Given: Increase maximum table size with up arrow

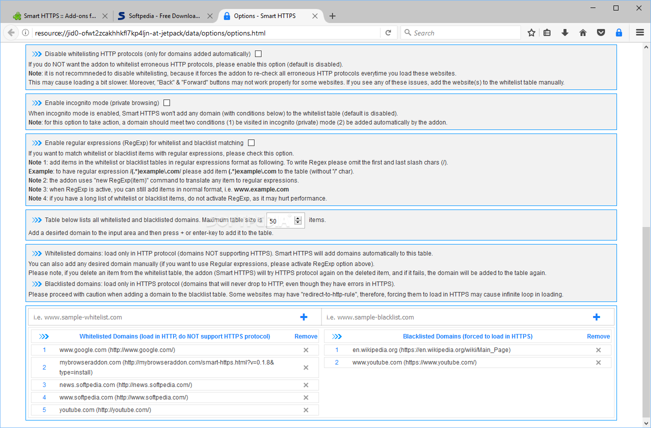Looking at the screenshot, I should tap(298, 218).
